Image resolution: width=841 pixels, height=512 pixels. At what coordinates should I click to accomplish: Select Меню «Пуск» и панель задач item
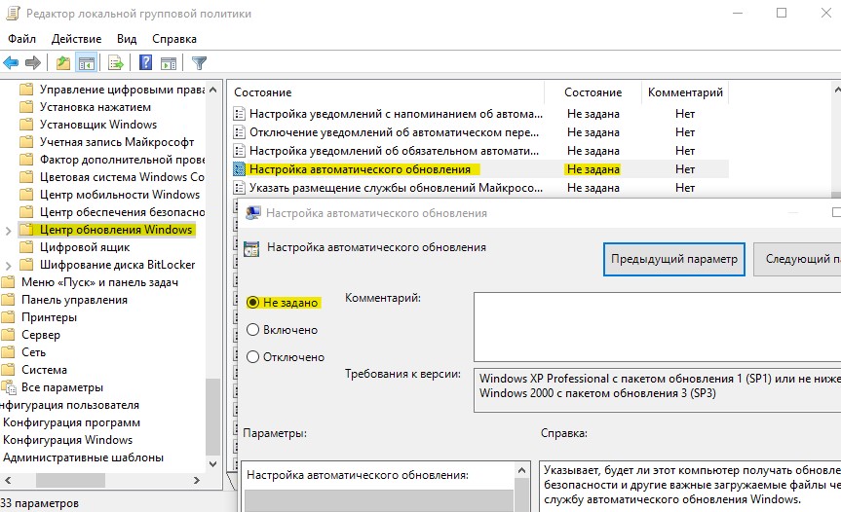pyautogui.click(x=99, y=282)
